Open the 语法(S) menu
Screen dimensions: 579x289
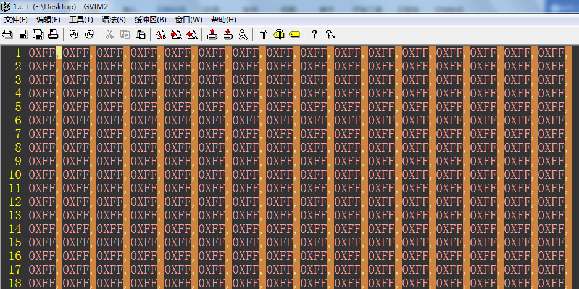(114, 20)
